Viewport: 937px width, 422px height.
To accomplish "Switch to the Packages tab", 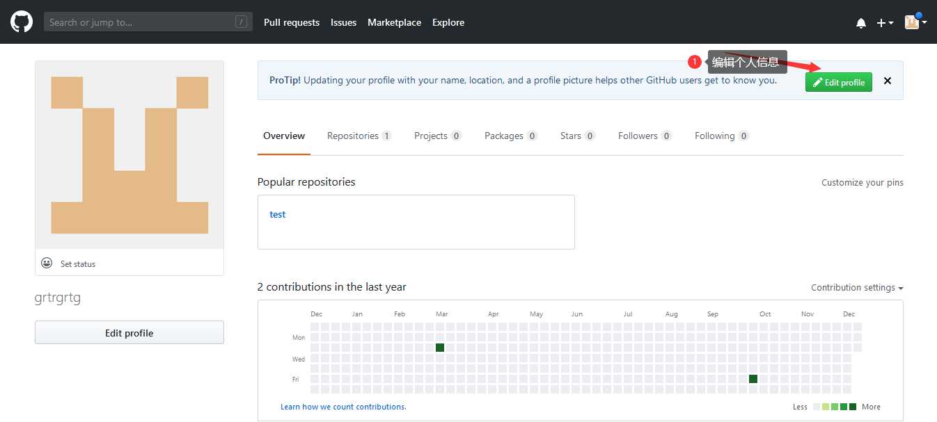I will (511, 136).
